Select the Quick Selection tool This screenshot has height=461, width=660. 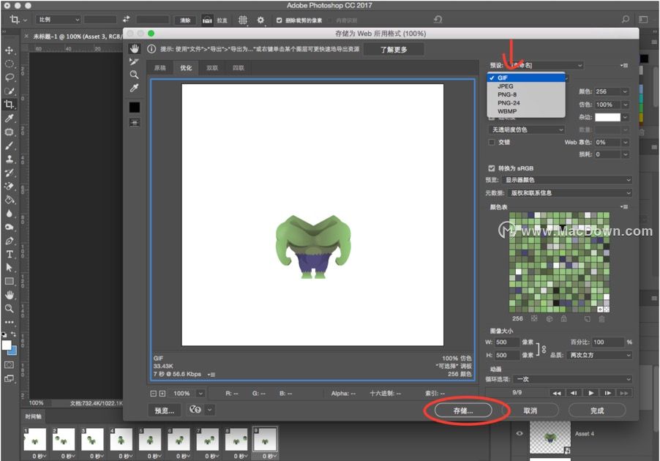point(9,91)
